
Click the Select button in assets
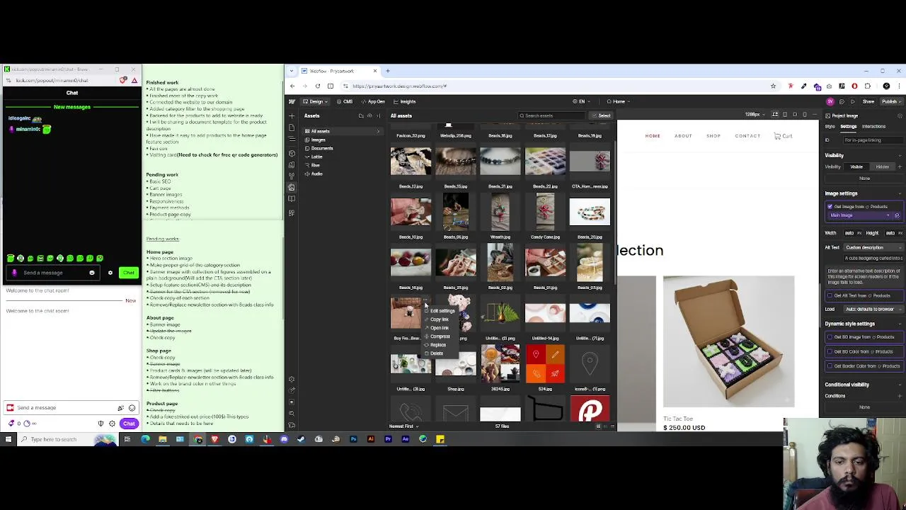pyautogui.click(x=603, y=115)
